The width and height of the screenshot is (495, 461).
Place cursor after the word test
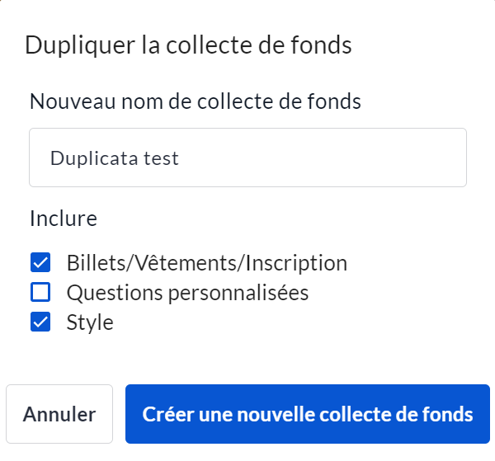[x=181, y=158]
